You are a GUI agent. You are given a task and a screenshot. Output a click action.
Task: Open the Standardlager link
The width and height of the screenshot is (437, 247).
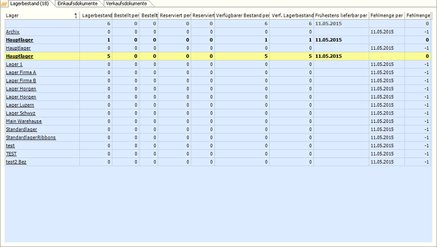[x=21, y=130]
